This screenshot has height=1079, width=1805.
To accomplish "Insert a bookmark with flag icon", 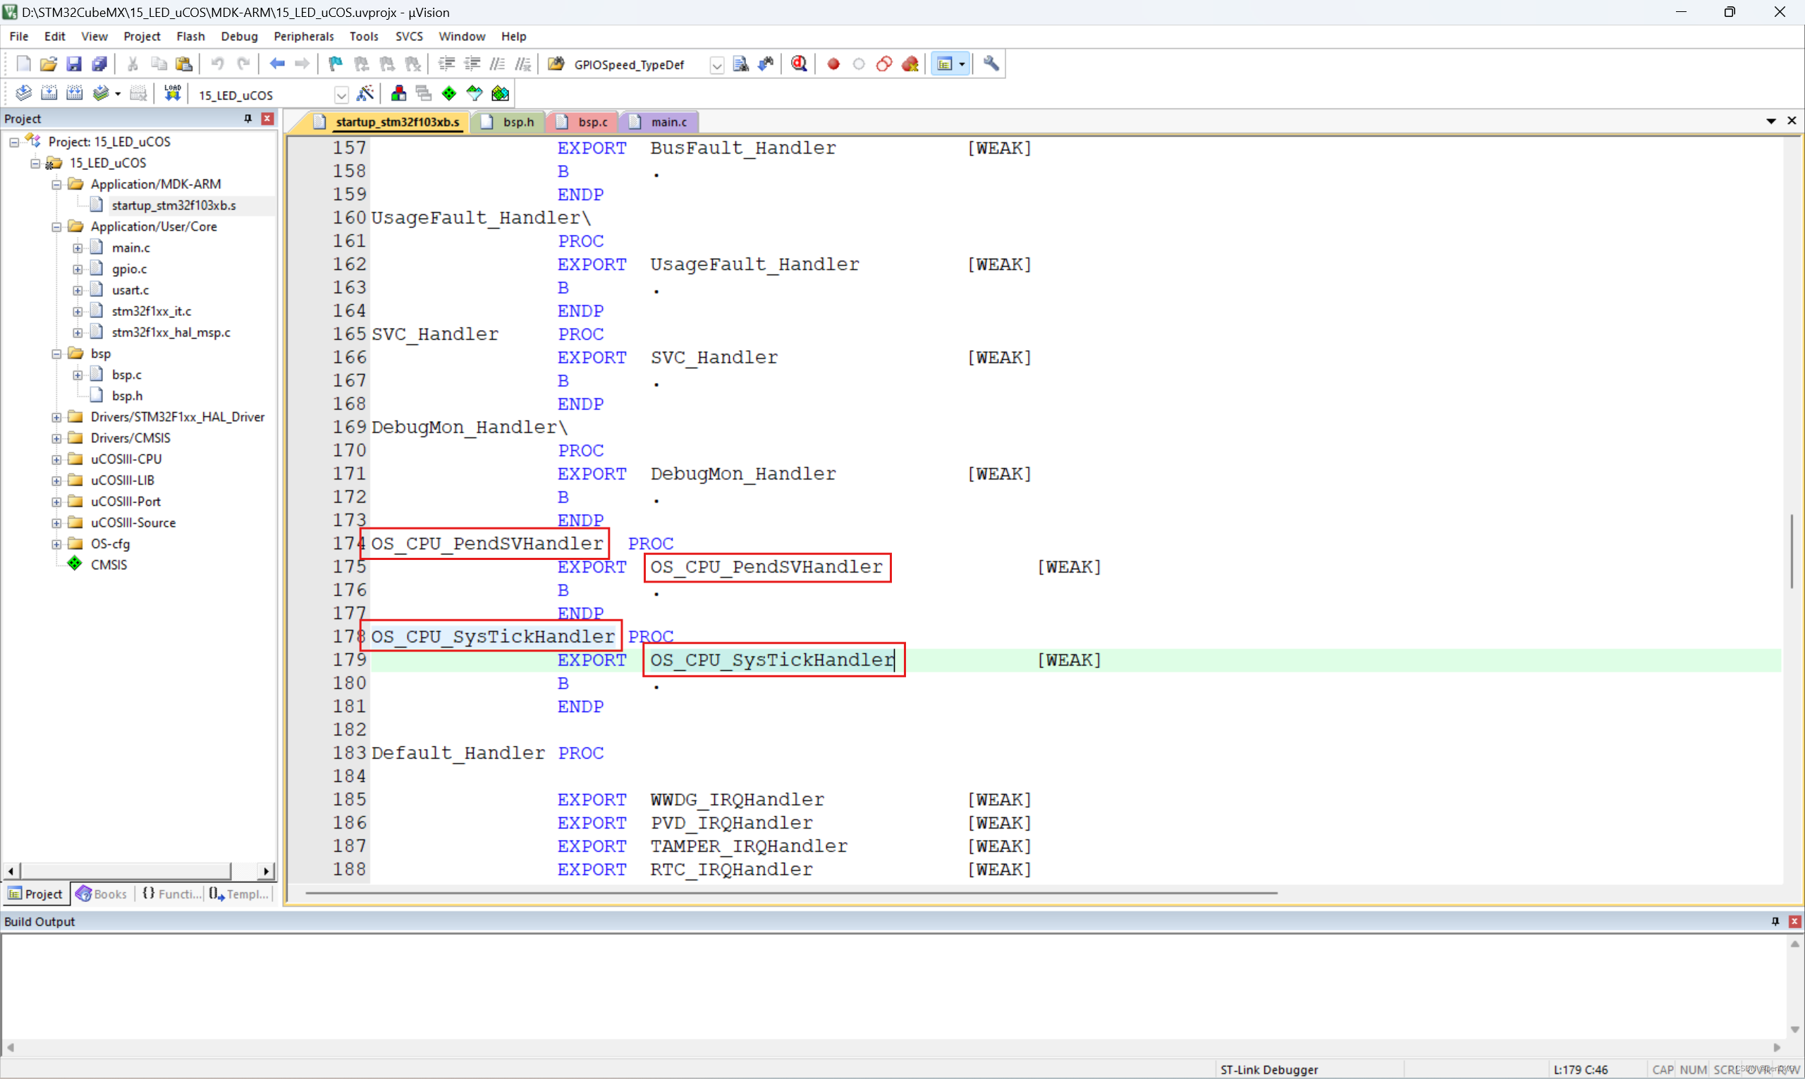I will pos(335,64).
